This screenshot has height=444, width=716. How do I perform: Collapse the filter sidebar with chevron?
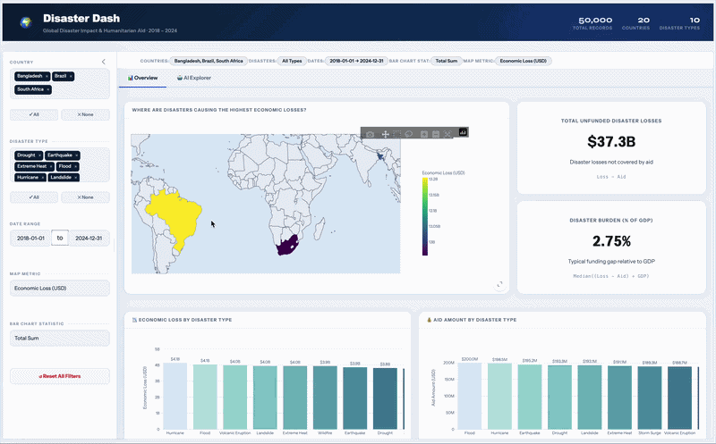103,62
